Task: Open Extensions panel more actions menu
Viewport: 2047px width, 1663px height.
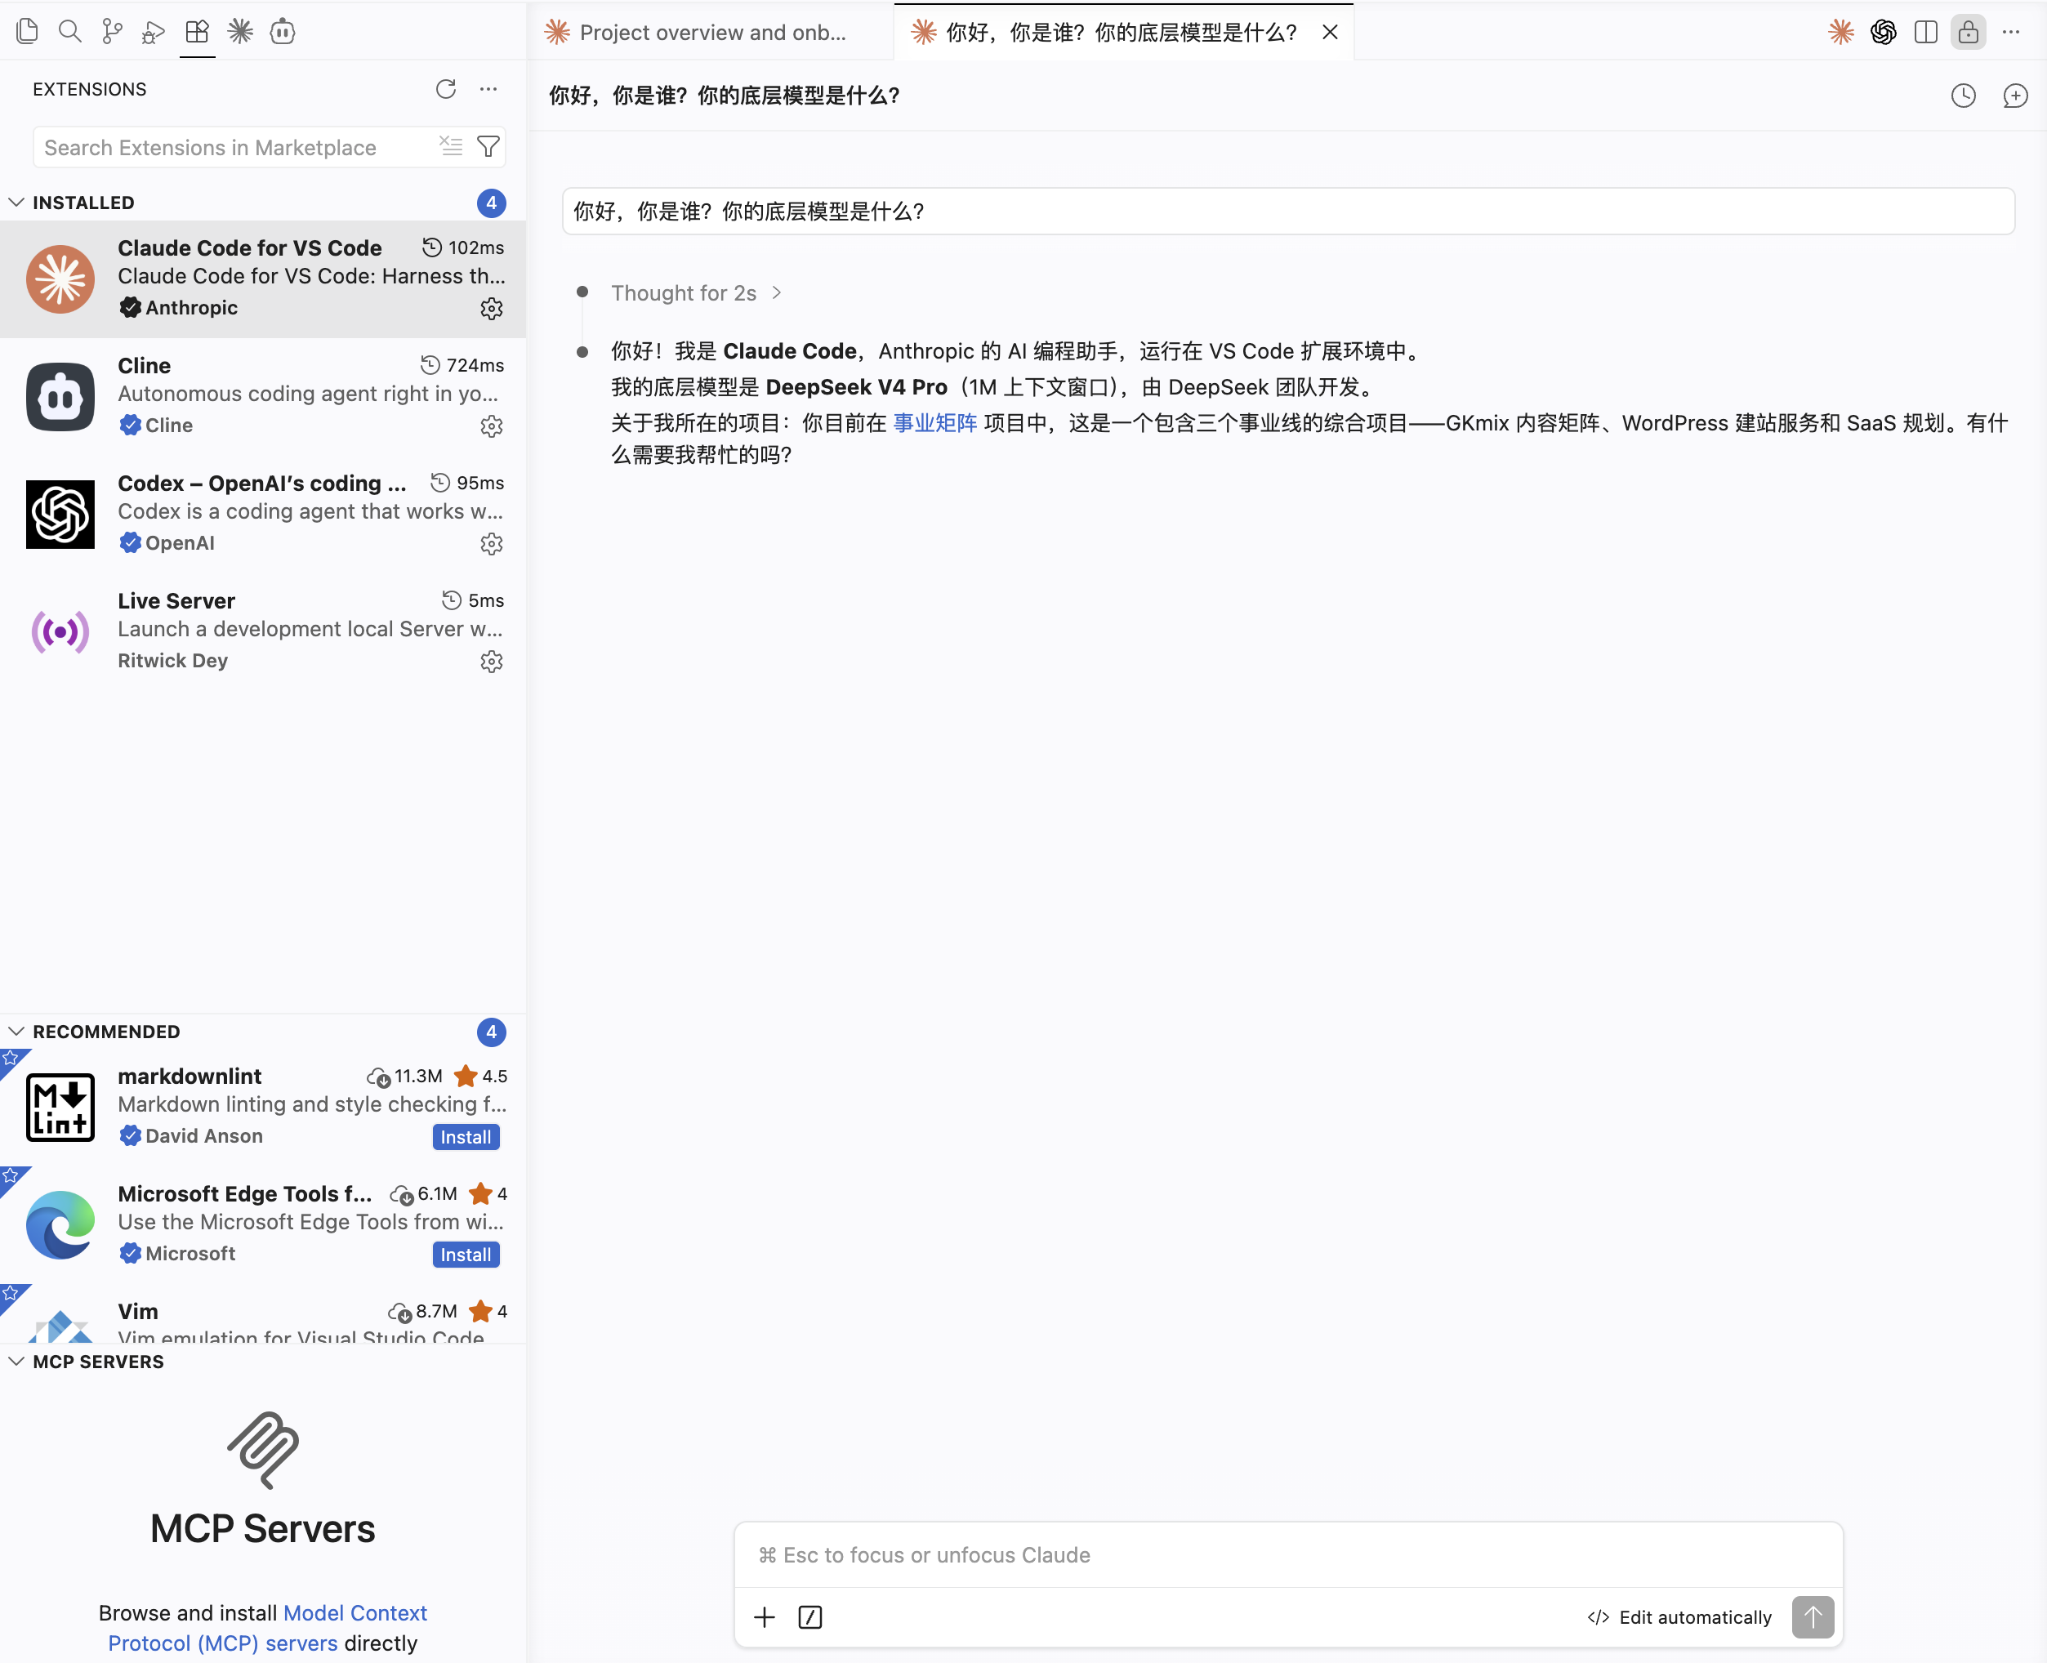Action: point(488,89)
